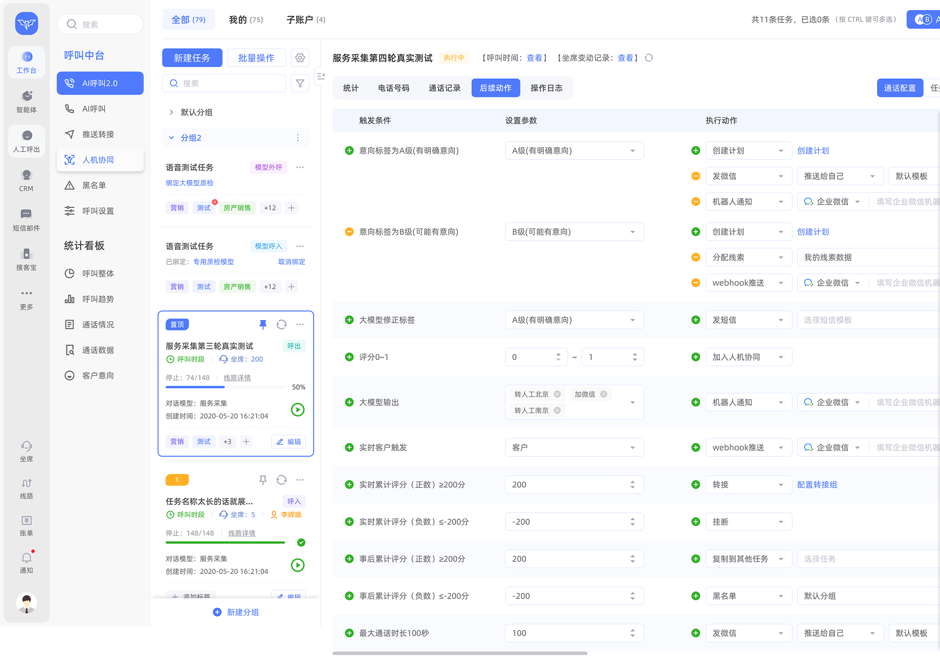
Task: Unpin the 服务采集第三轮真实测试 task
Action: 263,324
